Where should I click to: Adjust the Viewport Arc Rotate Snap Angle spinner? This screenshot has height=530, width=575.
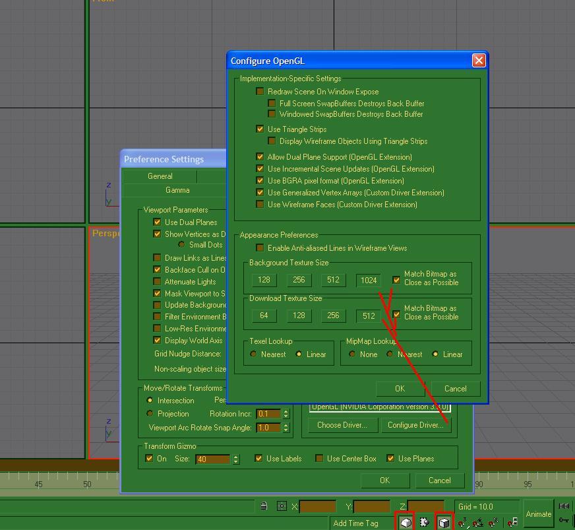286,428
